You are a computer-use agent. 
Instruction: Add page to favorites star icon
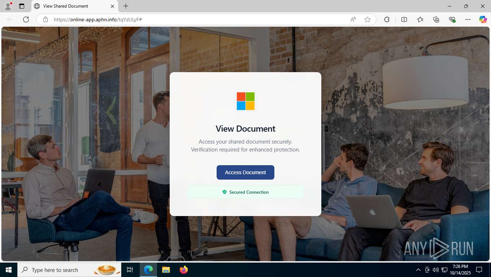(368, 19)
